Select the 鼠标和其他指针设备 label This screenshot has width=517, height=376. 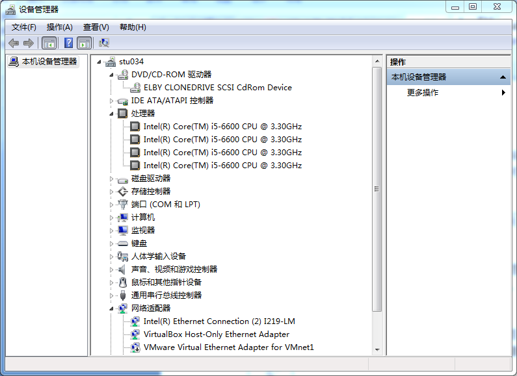[166, 282]
